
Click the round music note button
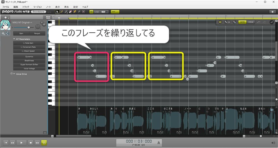point(271,22)
